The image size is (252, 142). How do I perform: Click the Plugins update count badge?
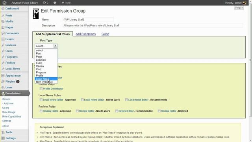click(x=18, y=82)
